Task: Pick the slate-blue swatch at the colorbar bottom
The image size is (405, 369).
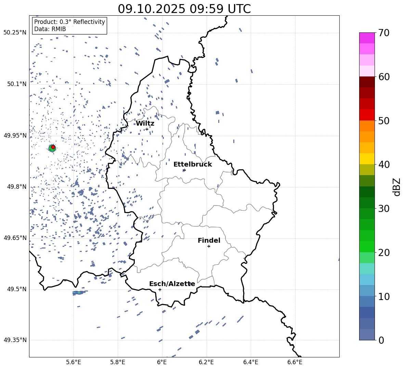Action: pyautogui.click(x=367, y=335)
